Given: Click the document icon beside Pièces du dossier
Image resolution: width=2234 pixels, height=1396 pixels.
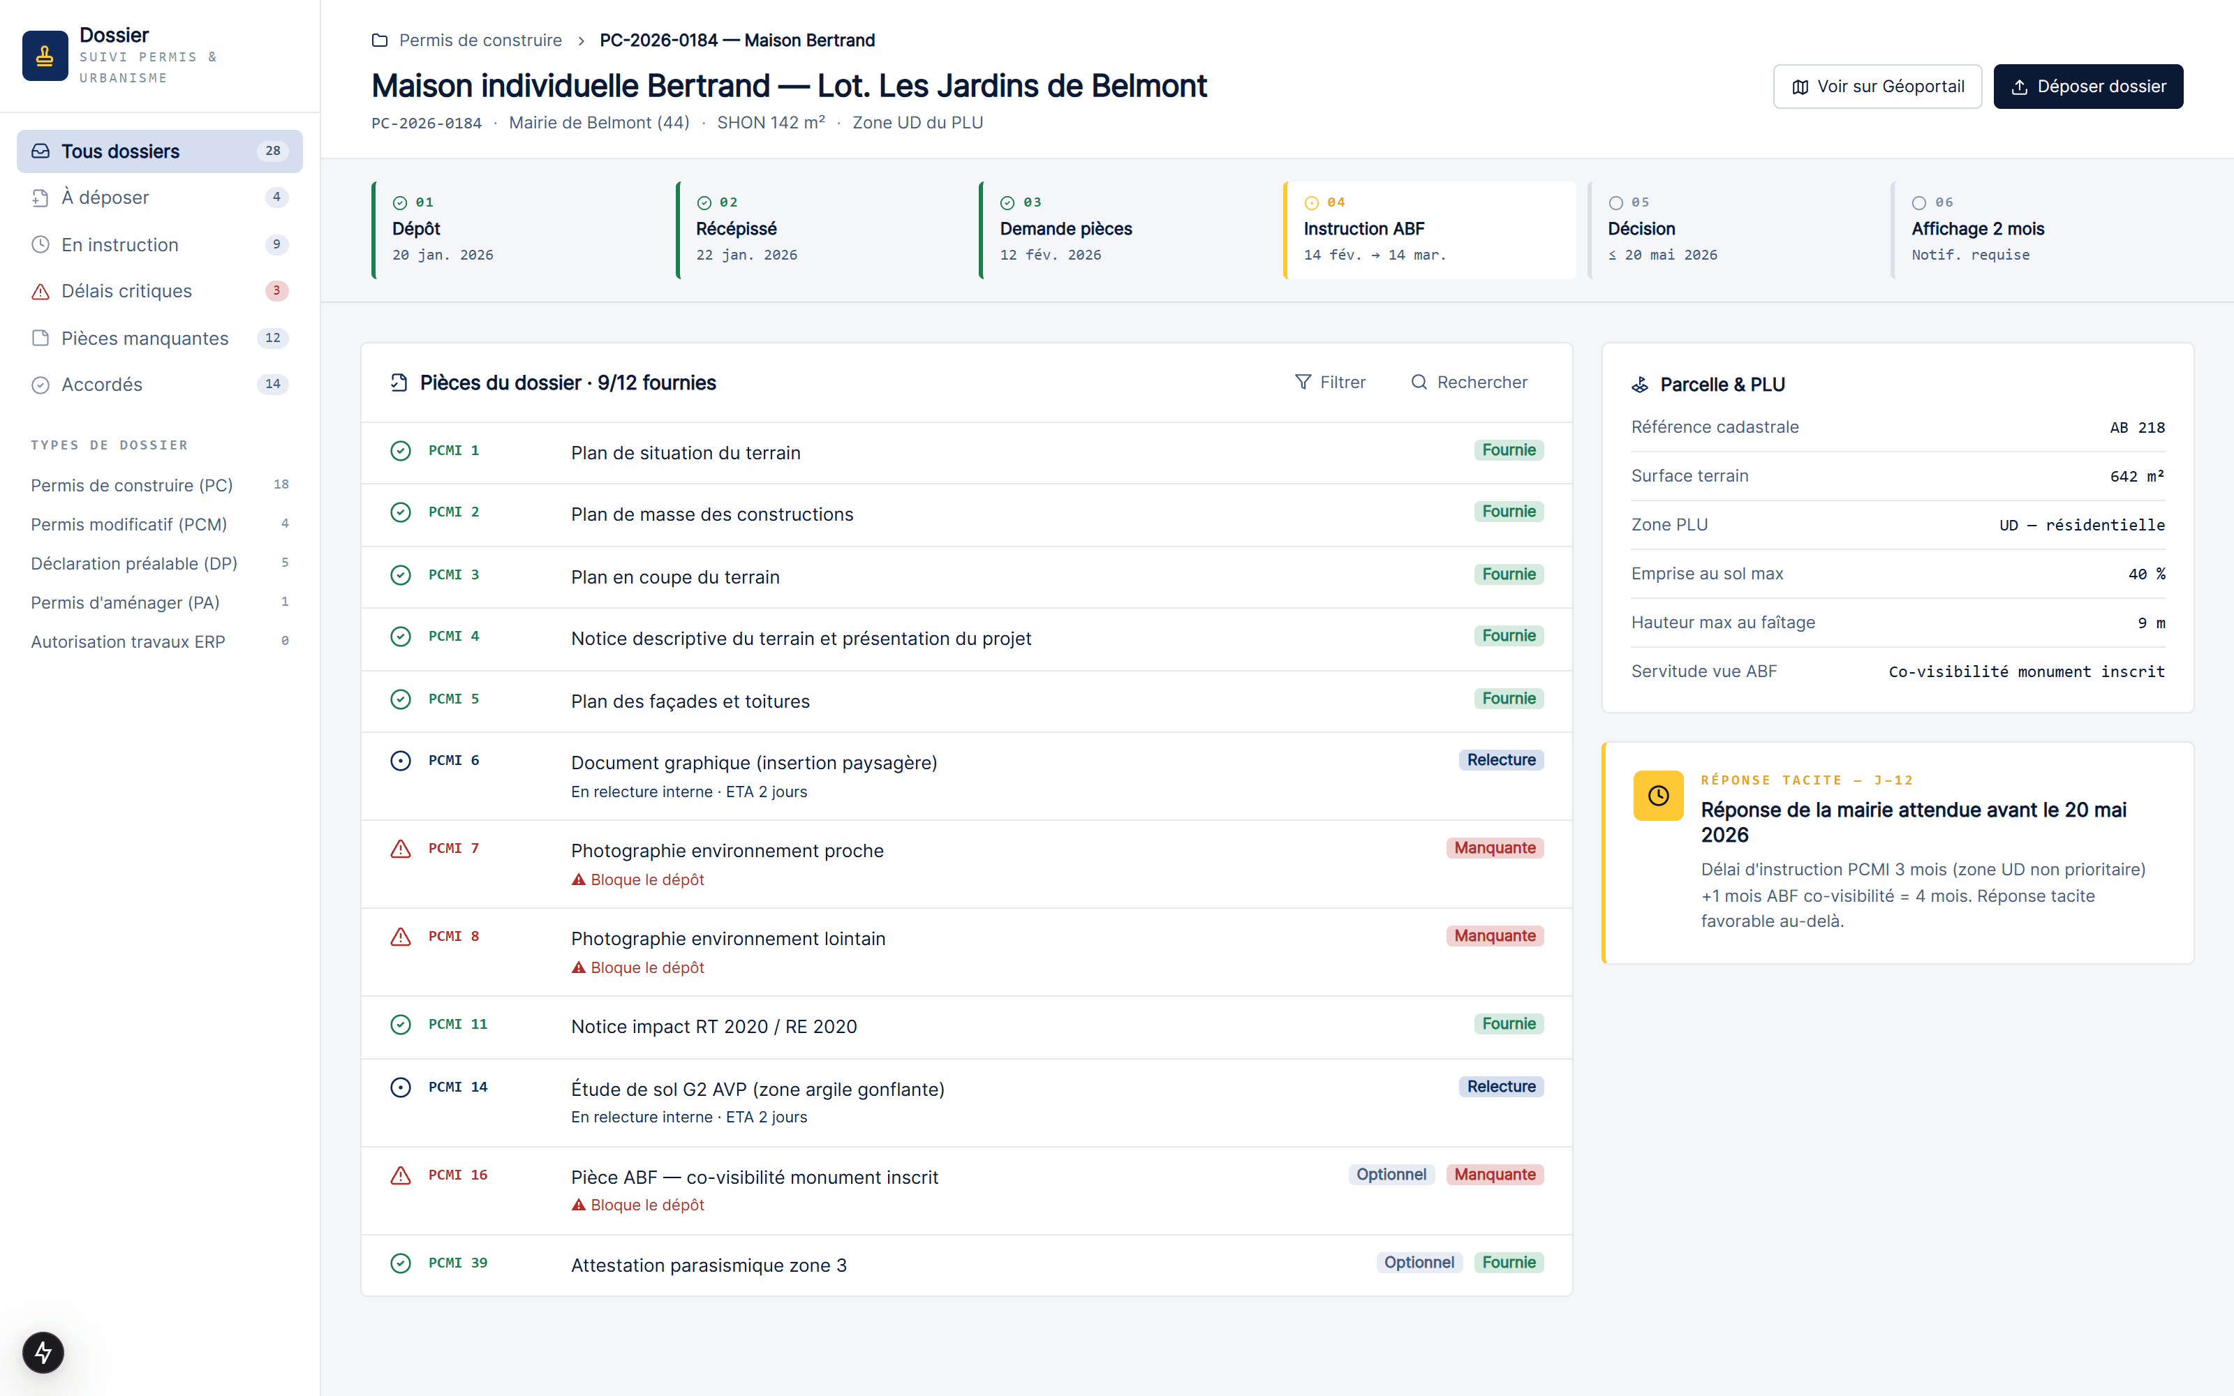Looking at the screenshot, I should [x=399, y=383].
